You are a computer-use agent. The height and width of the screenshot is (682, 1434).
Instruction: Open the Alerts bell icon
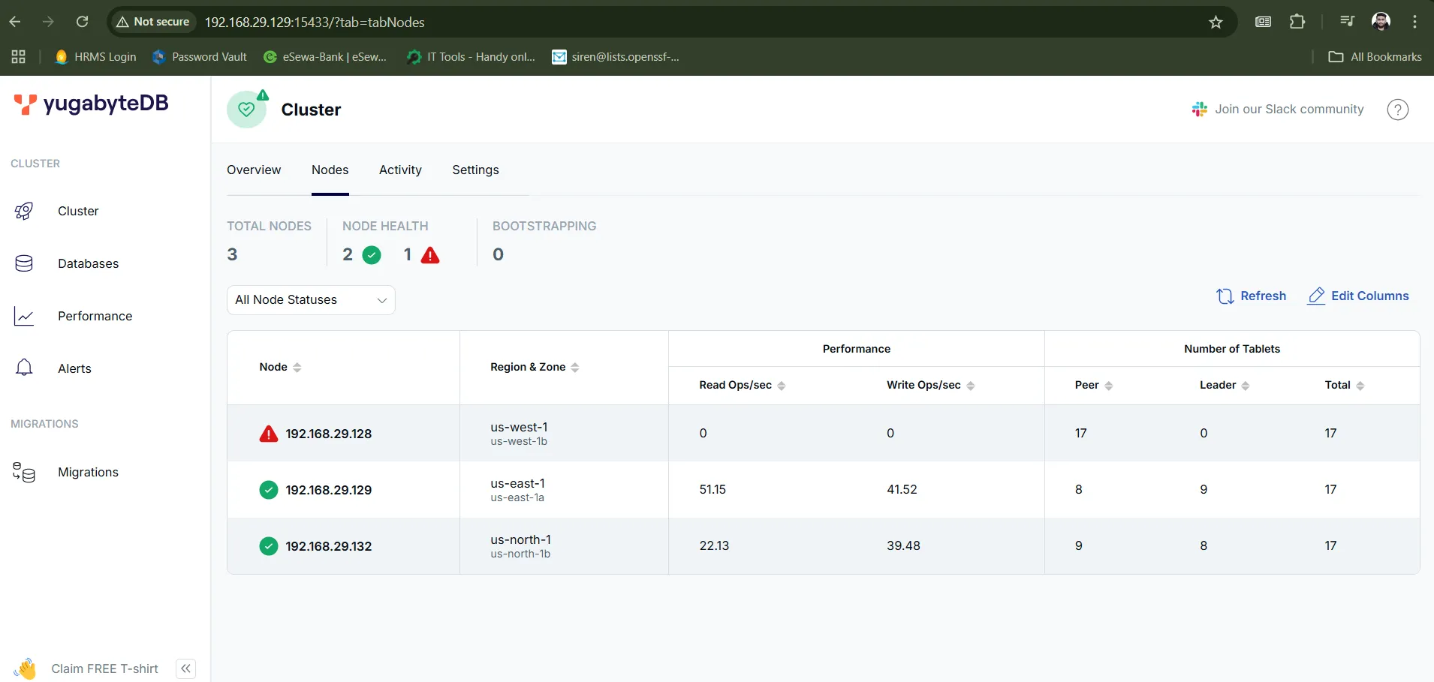pos(24,368)
